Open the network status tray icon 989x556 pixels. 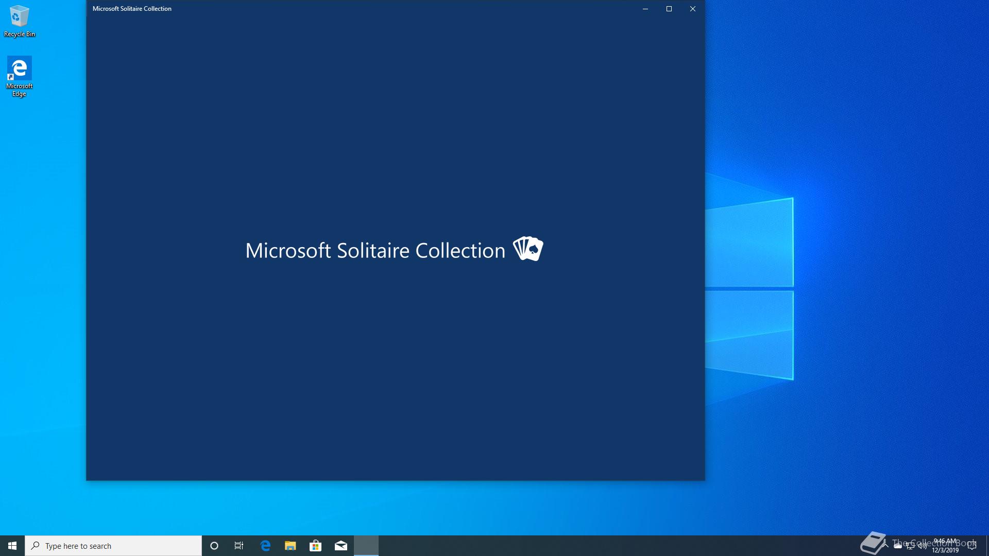910,546
